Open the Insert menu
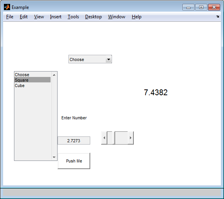This screenshot has width=224, height=199. 56,17
